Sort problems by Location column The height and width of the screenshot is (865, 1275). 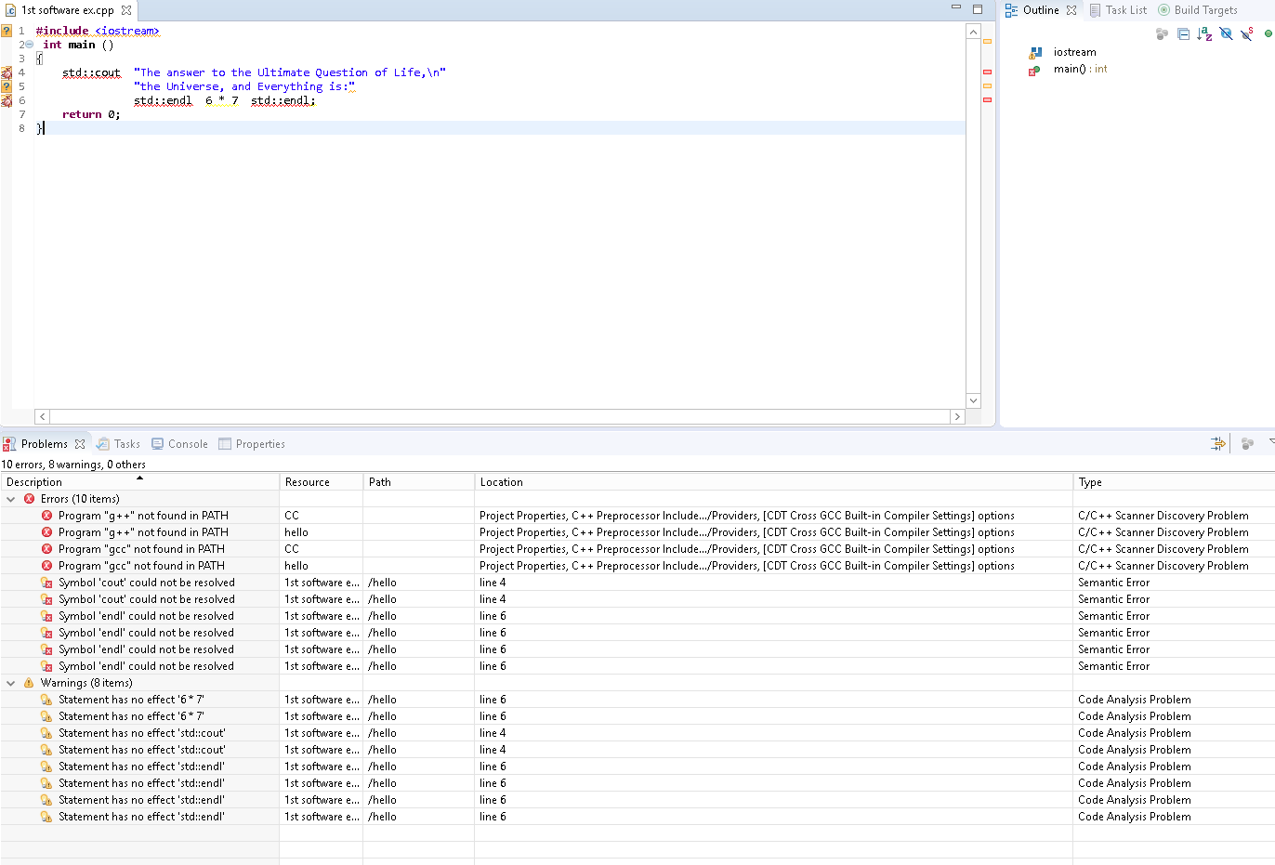pyautogui.click(x=773, y=482)
